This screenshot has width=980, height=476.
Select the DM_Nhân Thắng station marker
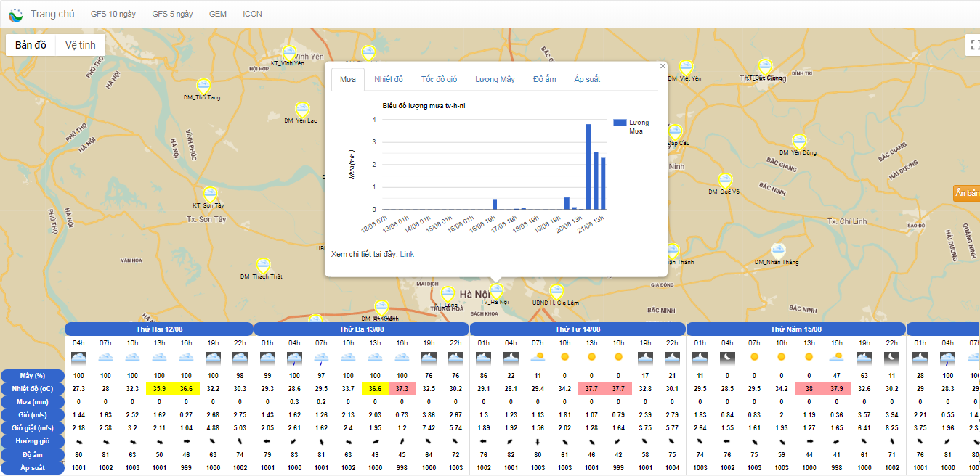[x=777, y=251]
